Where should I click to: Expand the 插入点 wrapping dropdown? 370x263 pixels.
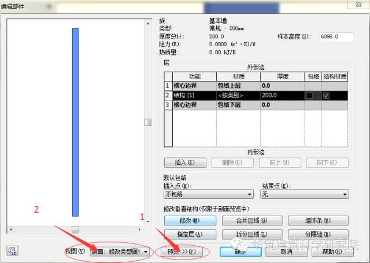[x=209, y=195]
